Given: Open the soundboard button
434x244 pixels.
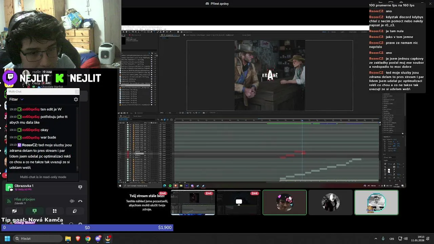Looking at the screenshot, I should tap(75, 211).
